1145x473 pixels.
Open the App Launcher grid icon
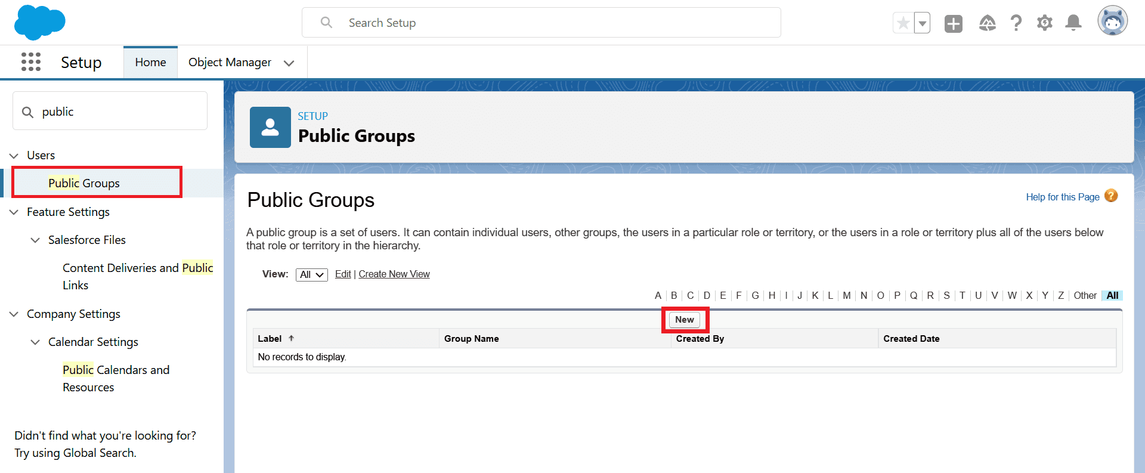pyautogui.click(x=31, y=62)
